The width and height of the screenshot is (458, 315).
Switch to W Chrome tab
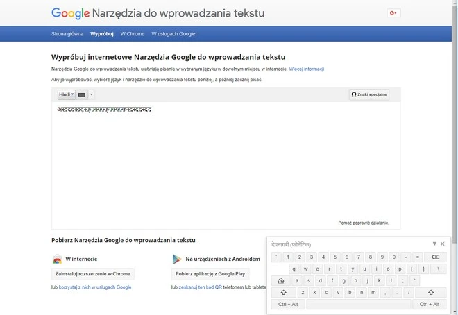pos(132,33)
